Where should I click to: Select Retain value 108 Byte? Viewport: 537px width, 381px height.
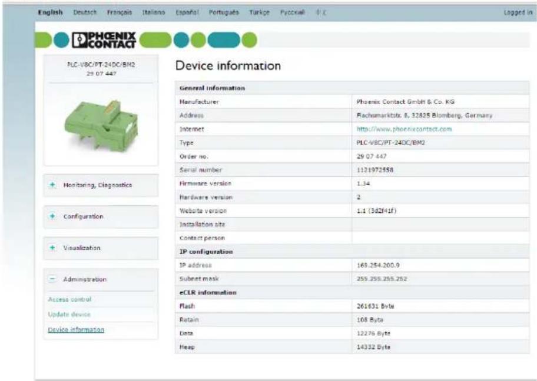pyautogui.click(x=370, y=320)
